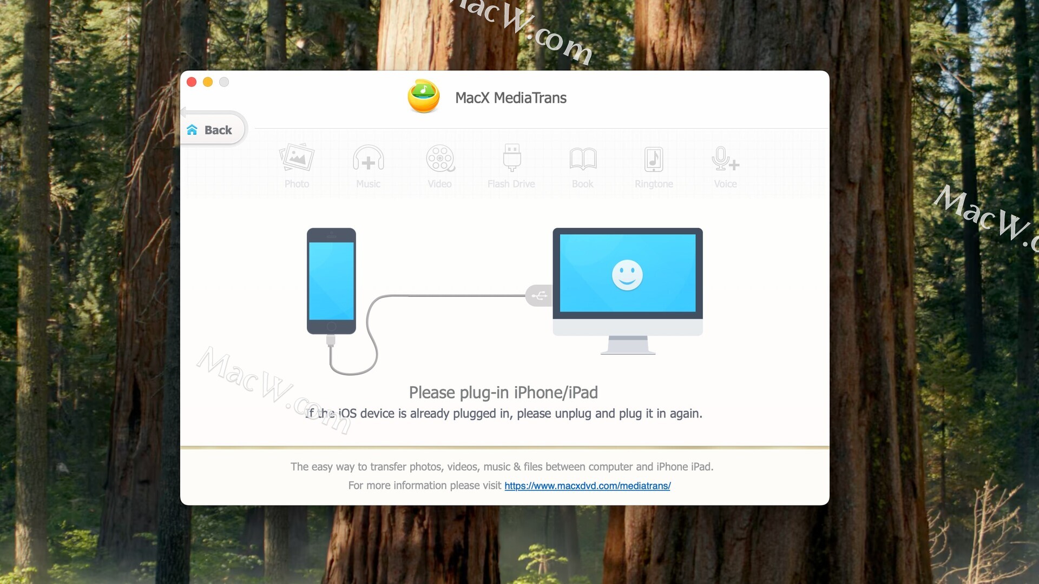Close the MacX MediaTrans window

click(192, 82)
